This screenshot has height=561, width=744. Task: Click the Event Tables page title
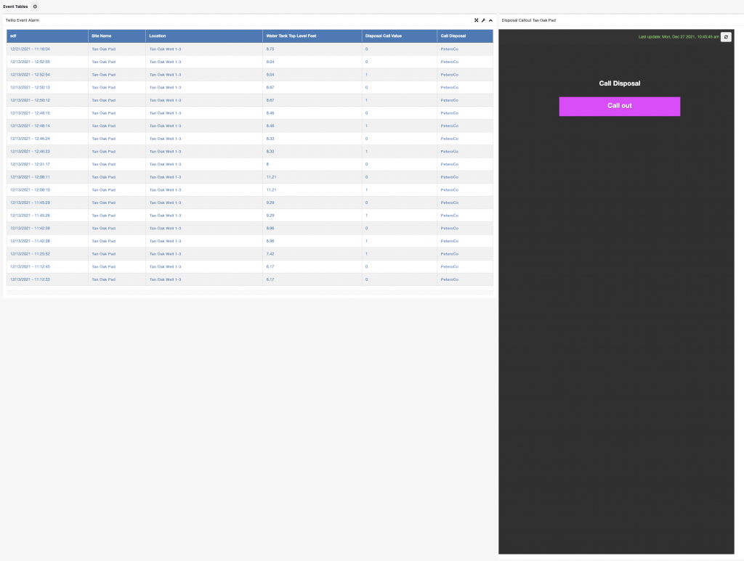(x=16, y=7)
